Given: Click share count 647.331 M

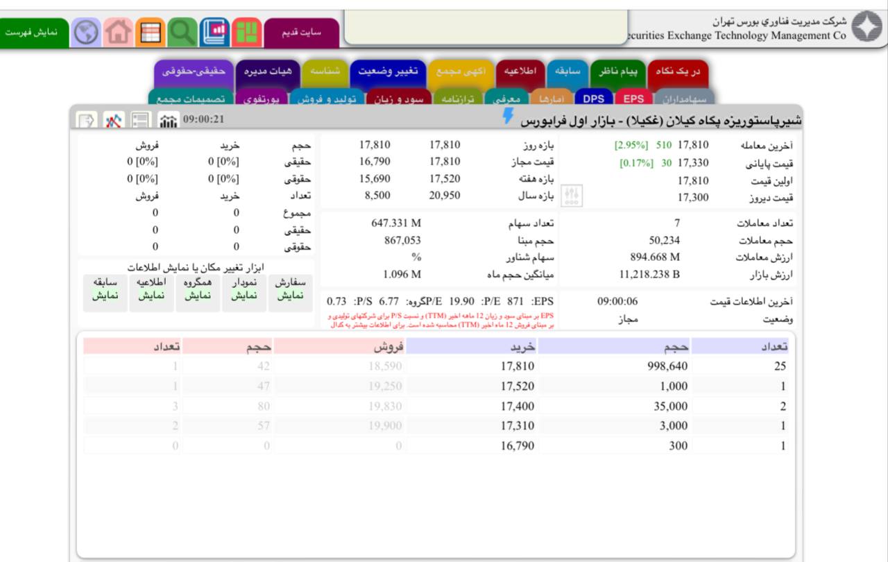Looking at the screenshot, I should pos(396,223).
